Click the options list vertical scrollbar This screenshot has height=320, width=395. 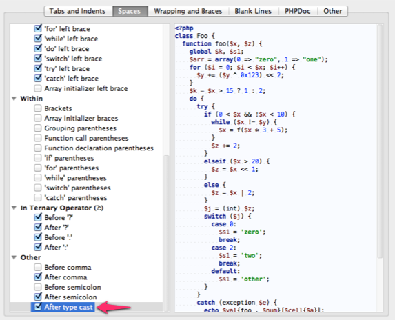click(x=166, y=233)
